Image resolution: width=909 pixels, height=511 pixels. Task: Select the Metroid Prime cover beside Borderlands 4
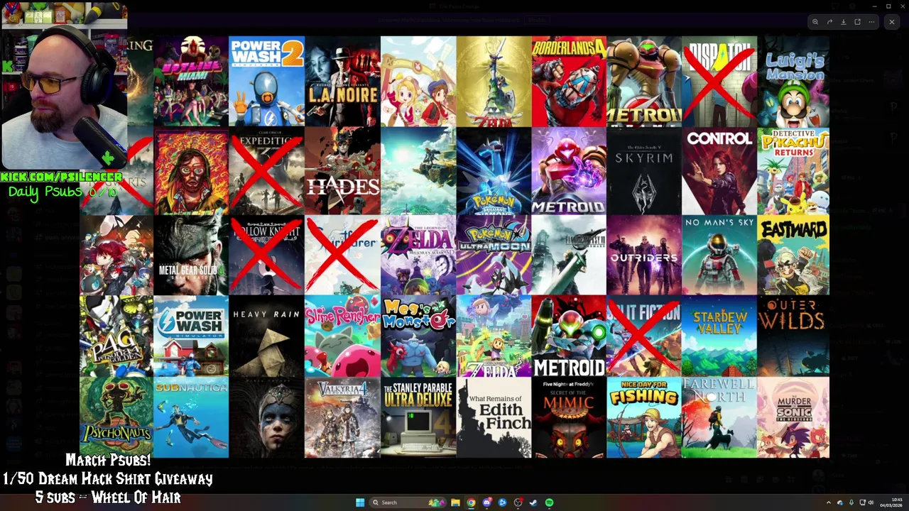tap(644, 82)
